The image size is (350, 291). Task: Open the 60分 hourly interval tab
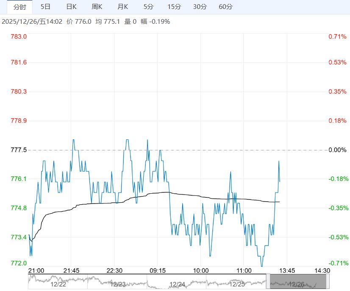point(225,7)
